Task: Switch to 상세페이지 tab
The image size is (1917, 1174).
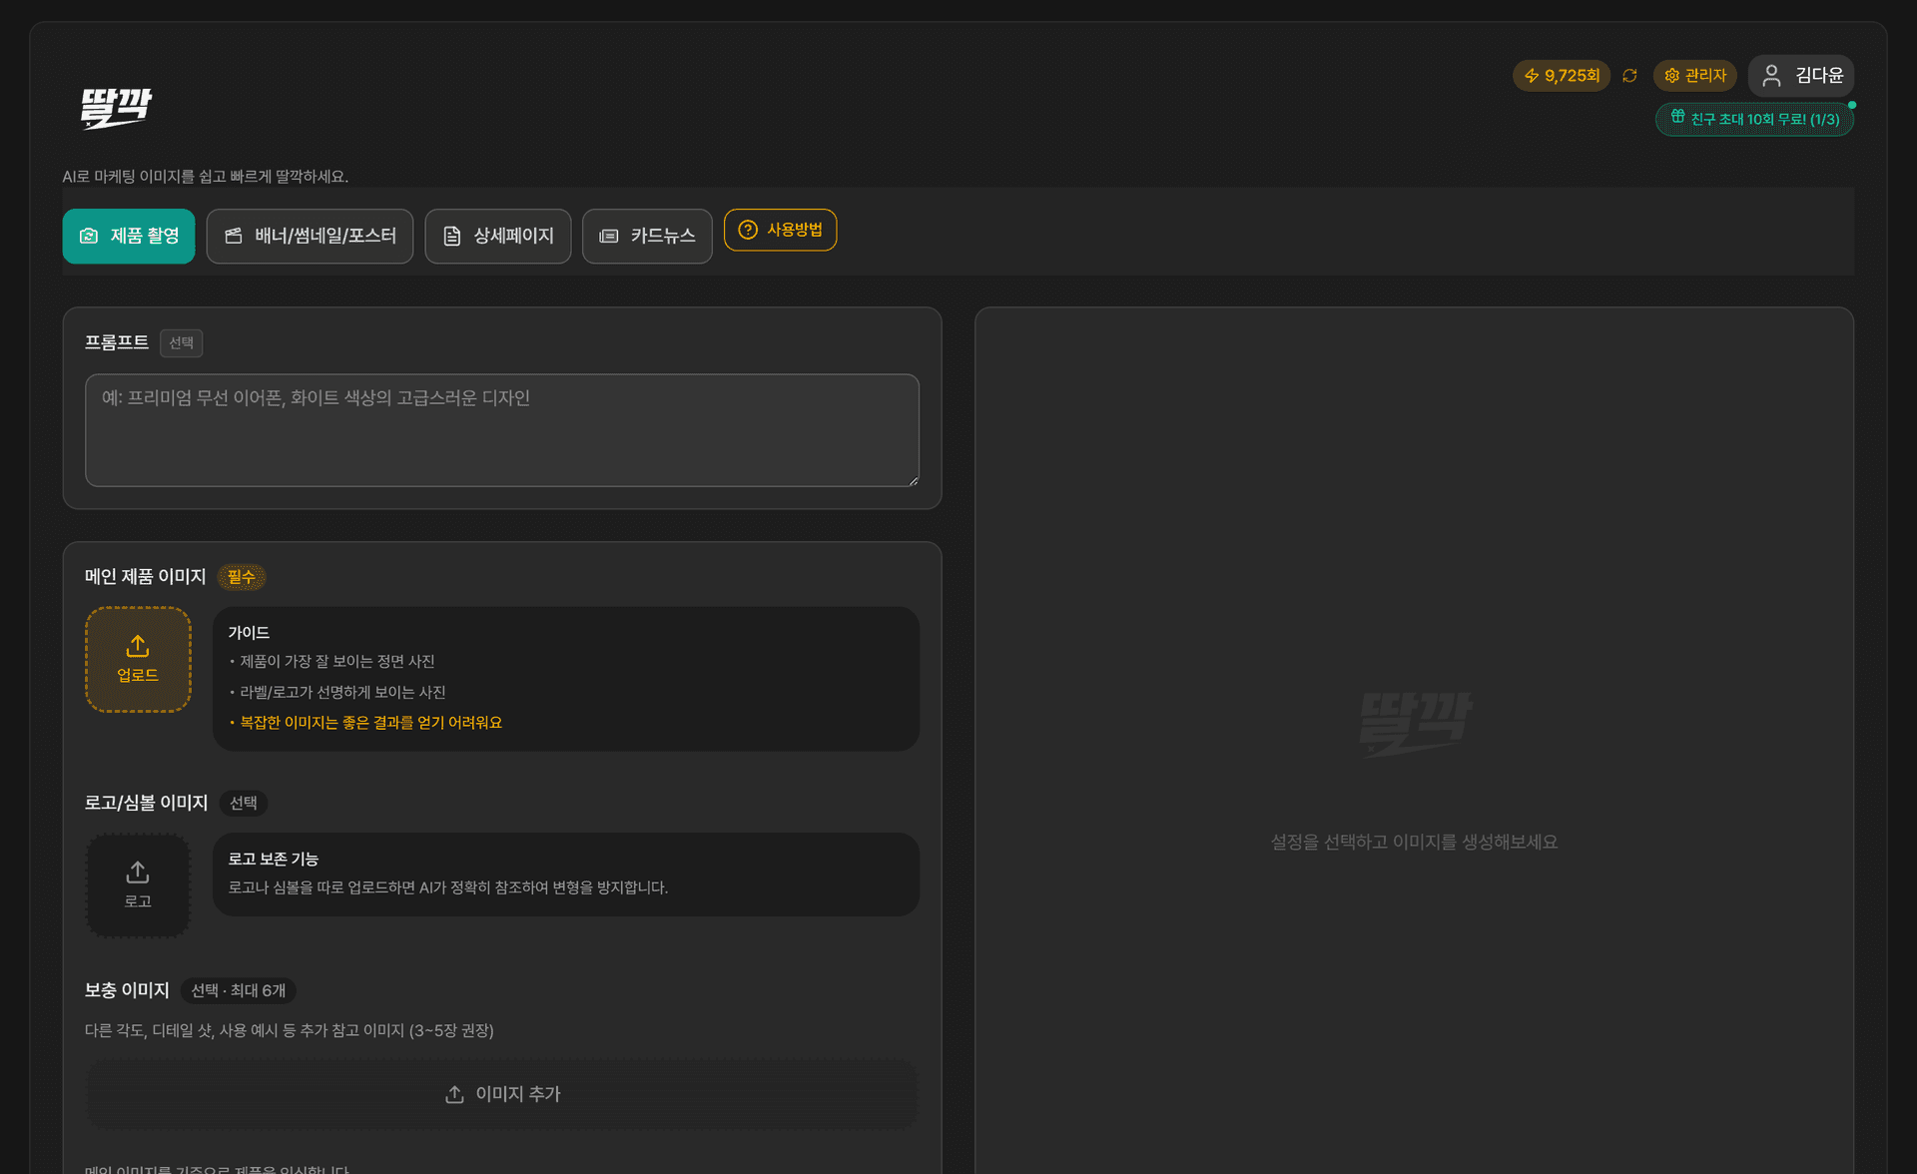Action: coord(497,237)
